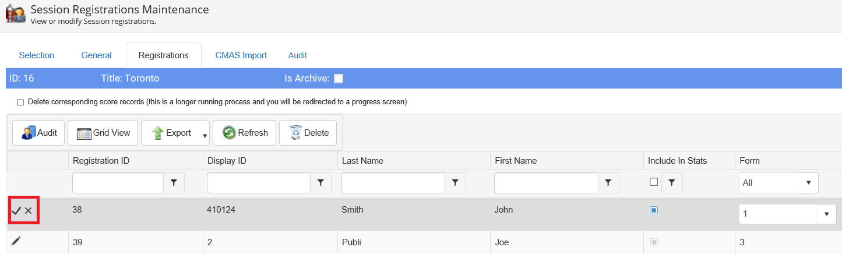Confirm row edit with checkmark icon

16,210
